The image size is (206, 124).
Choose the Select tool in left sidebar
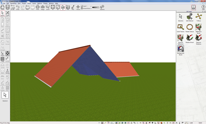click(x=2, y=13)
